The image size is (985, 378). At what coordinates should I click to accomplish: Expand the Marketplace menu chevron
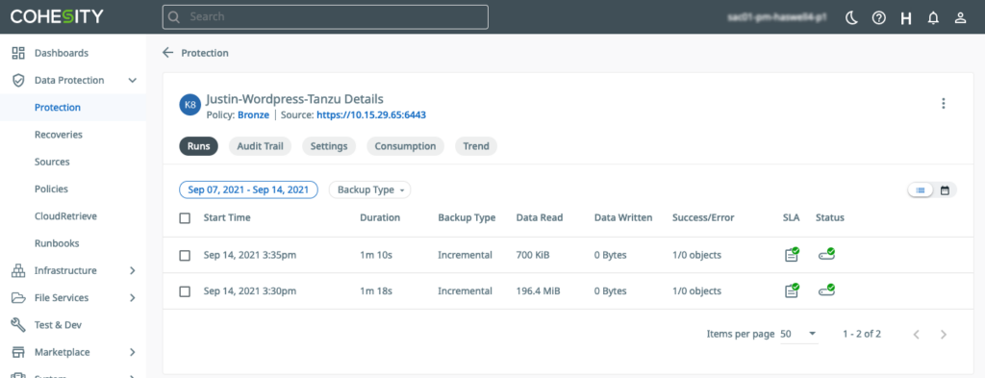(x=132, y=352)
